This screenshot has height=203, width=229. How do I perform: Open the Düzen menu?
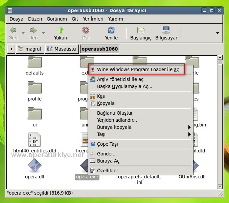coord(35,19)
